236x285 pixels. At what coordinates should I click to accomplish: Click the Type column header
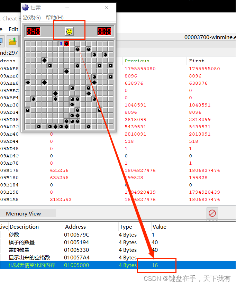126,227
